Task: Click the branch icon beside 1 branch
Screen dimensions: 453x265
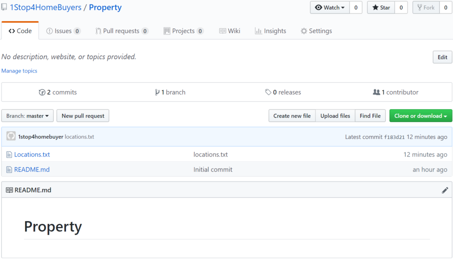Action: click(157, 92)
